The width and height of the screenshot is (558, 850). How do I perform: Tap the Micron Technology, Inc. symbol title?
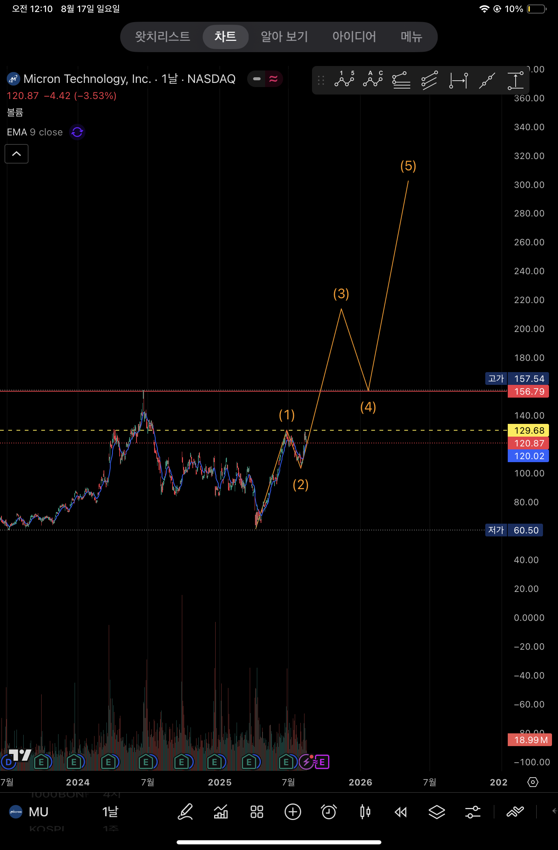tap(129, 79)
